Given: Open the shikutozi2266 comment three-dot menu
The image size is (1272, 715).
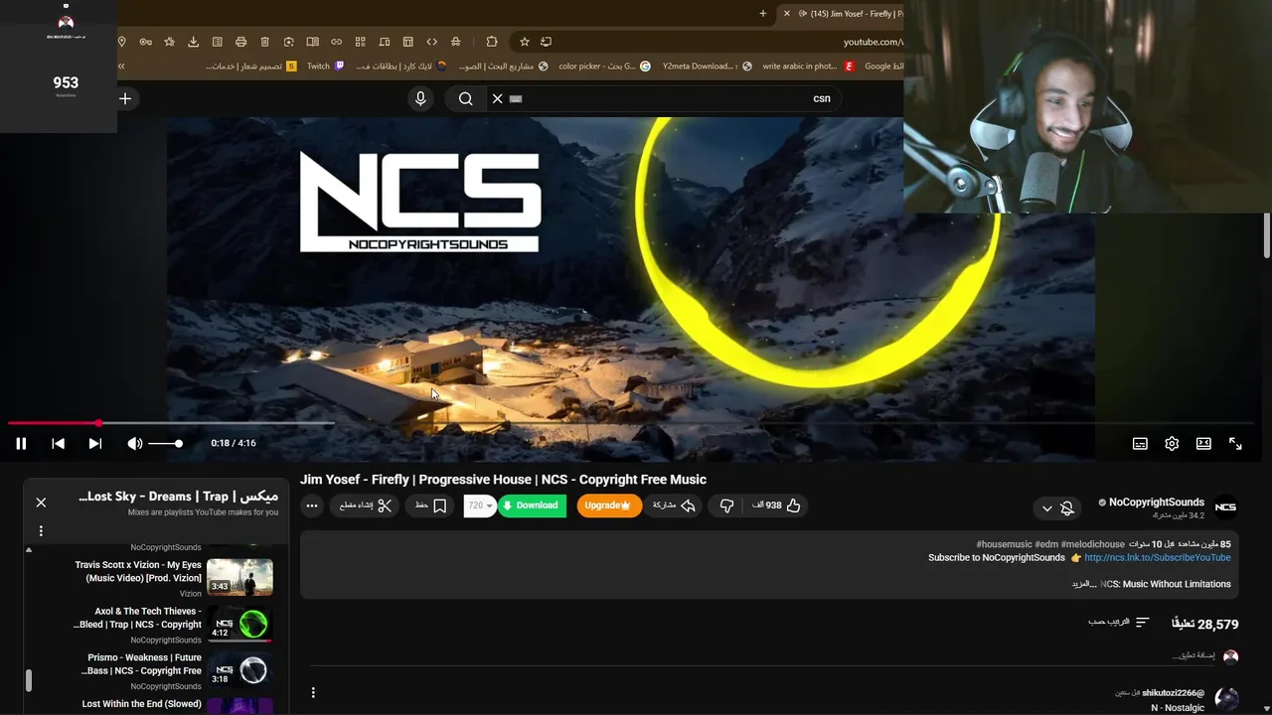Looking at the screenshot, I should tap(313, 692).
